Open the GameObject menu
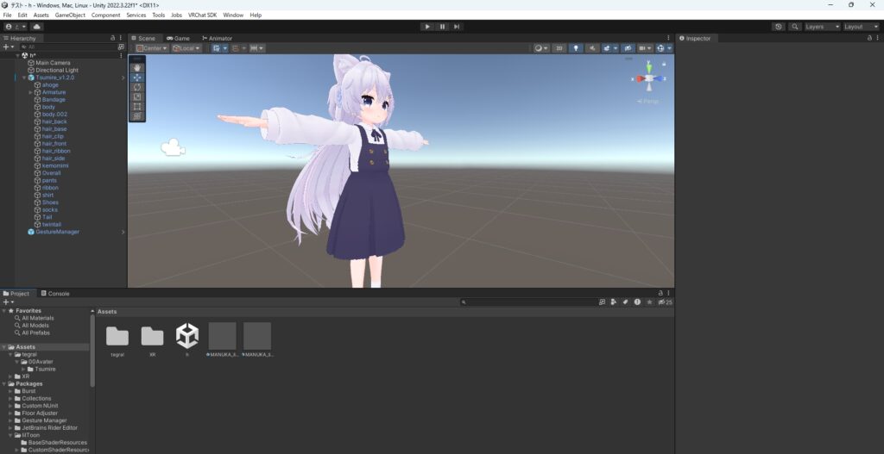Image resolution: width=884 pixels, height=454 pixels. pyautogui.click(x=70, y=16)
